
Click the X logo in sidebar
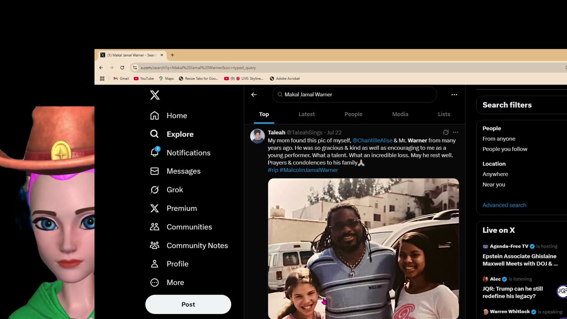tap(155, 95)
